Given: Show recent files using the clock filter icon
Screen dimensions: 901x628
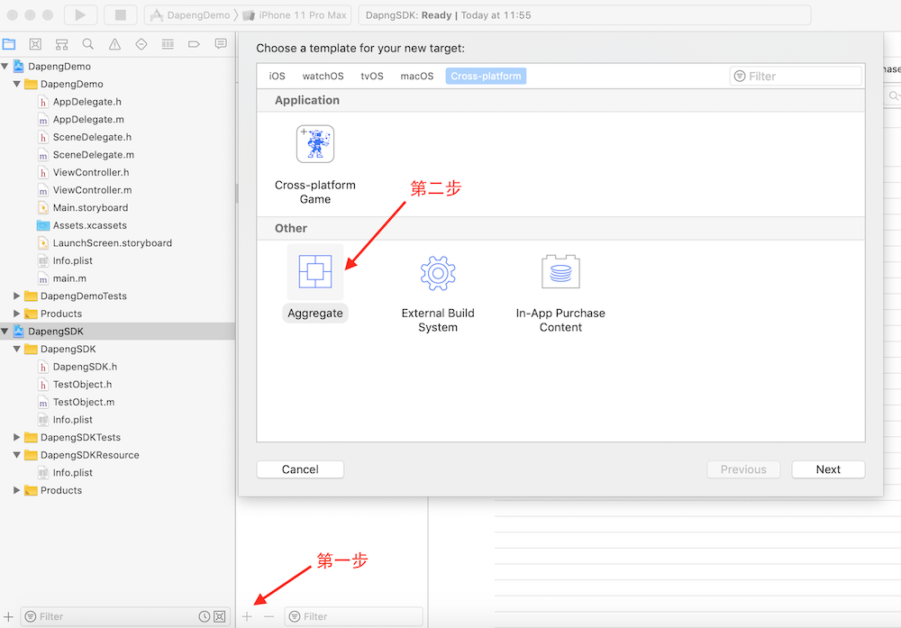Looking at the screenshot, I should pos(204,616).
